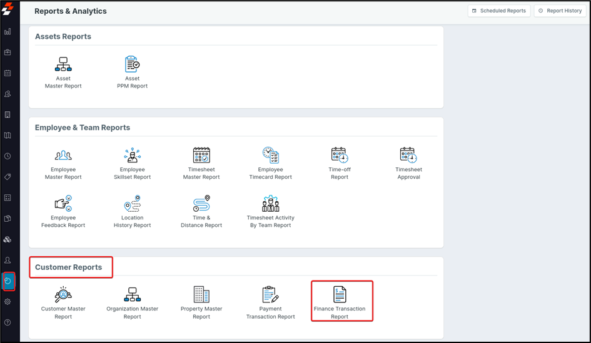Open Payment Transaction Report icon
The image size is (591, 343).
(271, 294)
